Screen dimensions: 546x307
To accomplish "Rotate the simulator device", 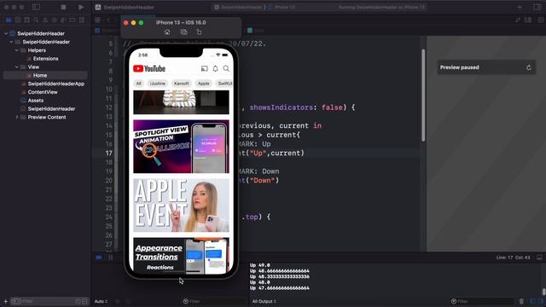I will coord(199,32).
